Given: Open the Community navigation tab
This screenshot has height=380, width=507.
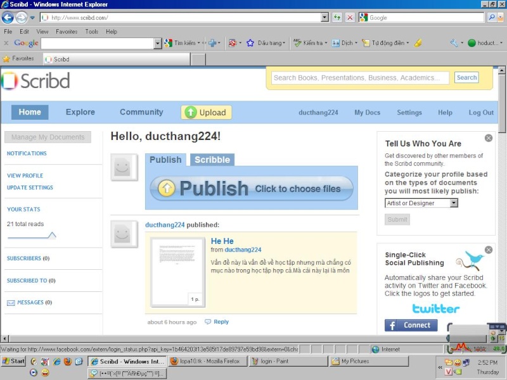Looking at the screenshot, I should [x=141, y=112].
